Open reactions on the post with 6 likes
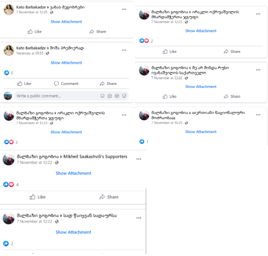The width and height of the screenshot is (268, 256). (8, 73)
